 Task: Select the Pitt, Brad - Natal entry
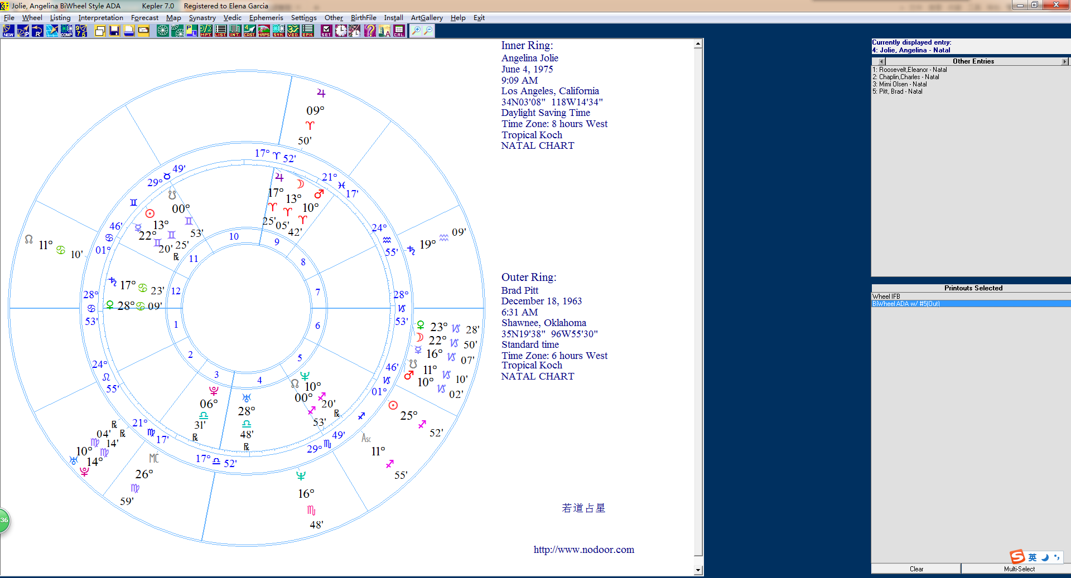click(900, 91)
